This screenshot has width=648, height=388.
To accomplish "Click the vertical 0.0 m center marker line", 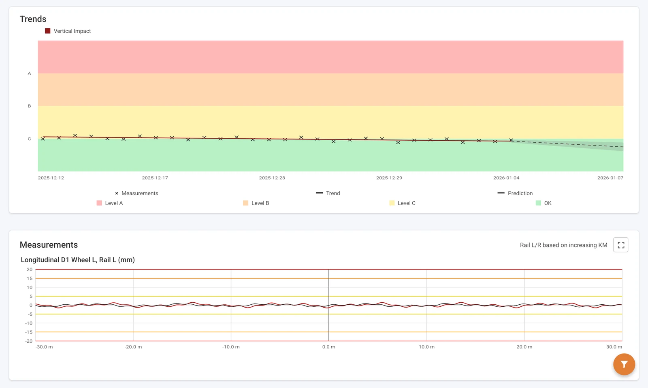I will click(x=329, y=305).
